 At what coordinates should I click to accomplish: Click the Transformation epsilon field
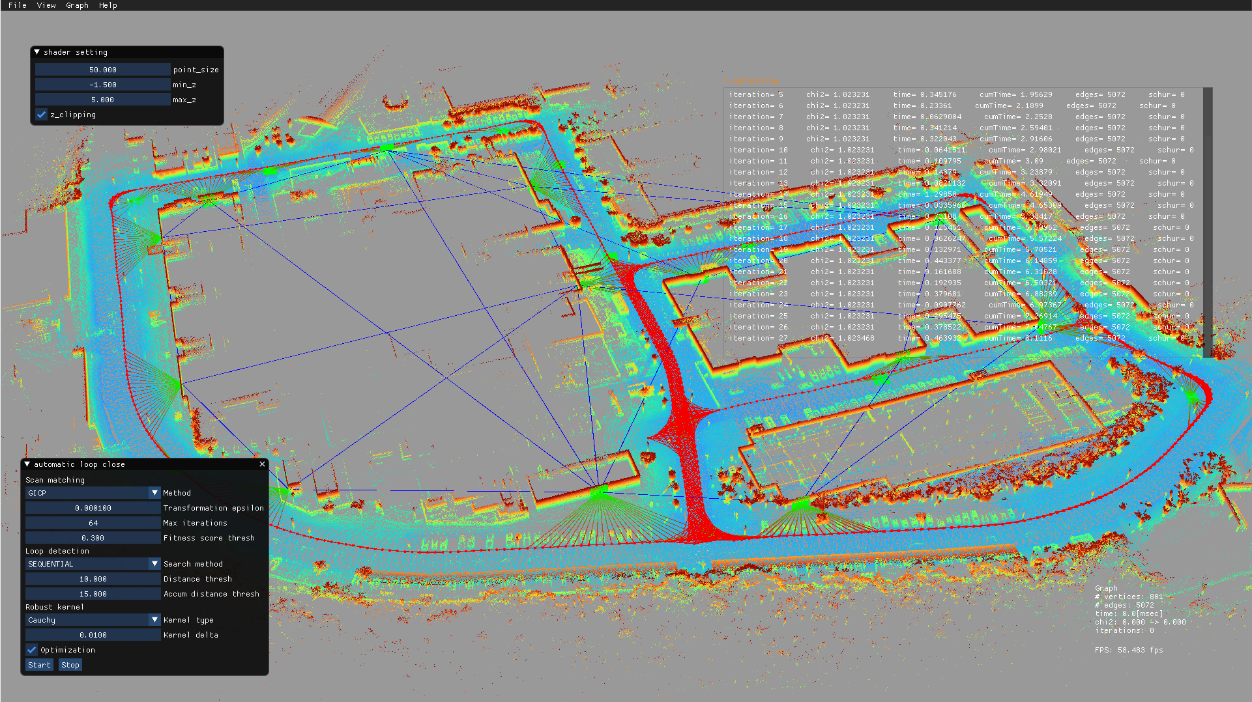[93, 508]
